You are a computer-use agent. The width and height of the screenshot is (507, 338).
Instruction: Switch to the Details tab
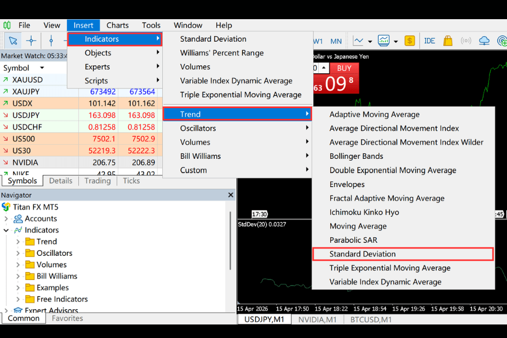click(x=60, y=181)
